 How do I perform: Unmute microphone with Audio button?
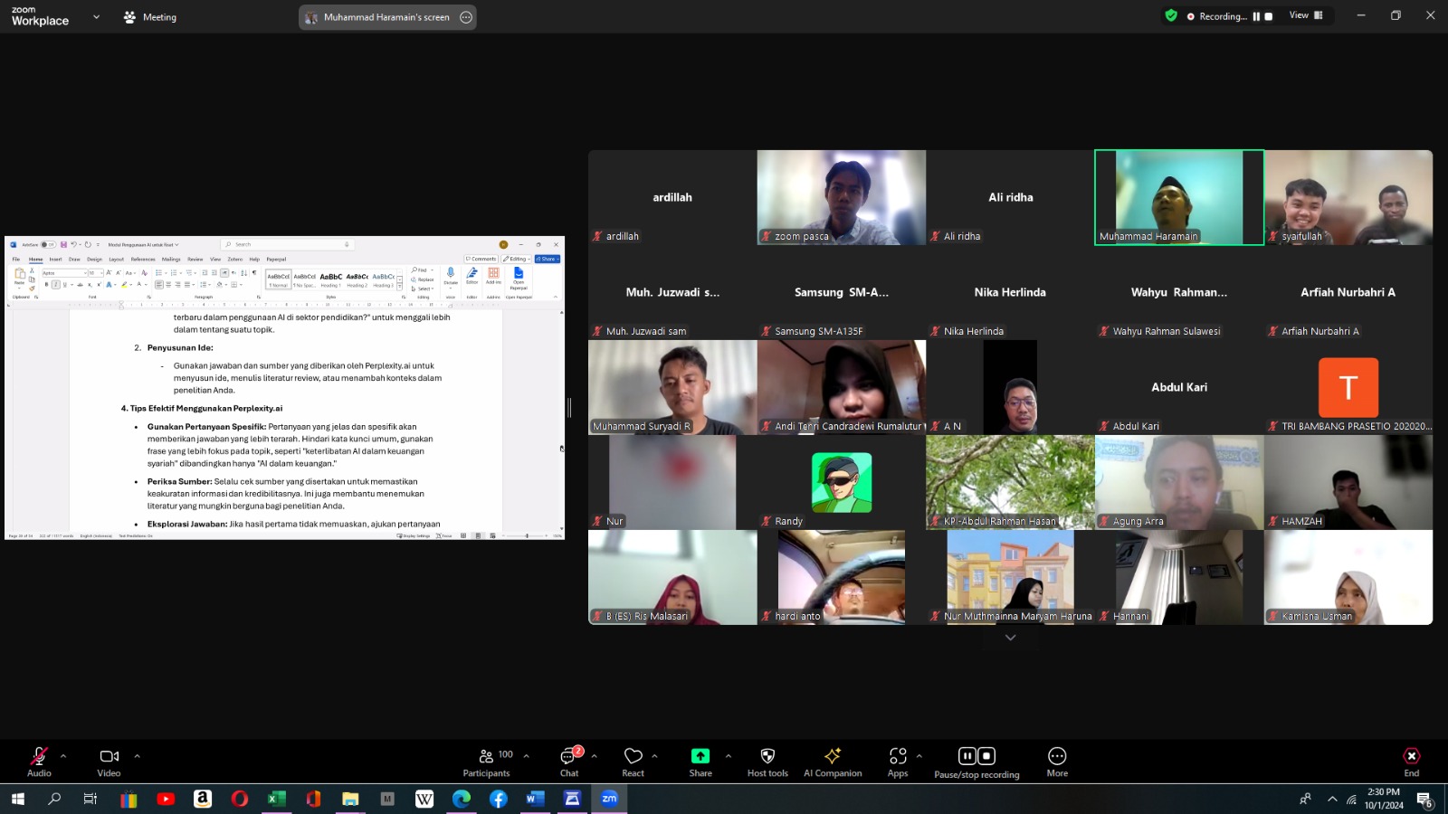click(x=39, y=762)
